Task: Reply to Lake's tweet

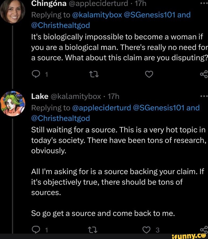Action: coord(35,230)
